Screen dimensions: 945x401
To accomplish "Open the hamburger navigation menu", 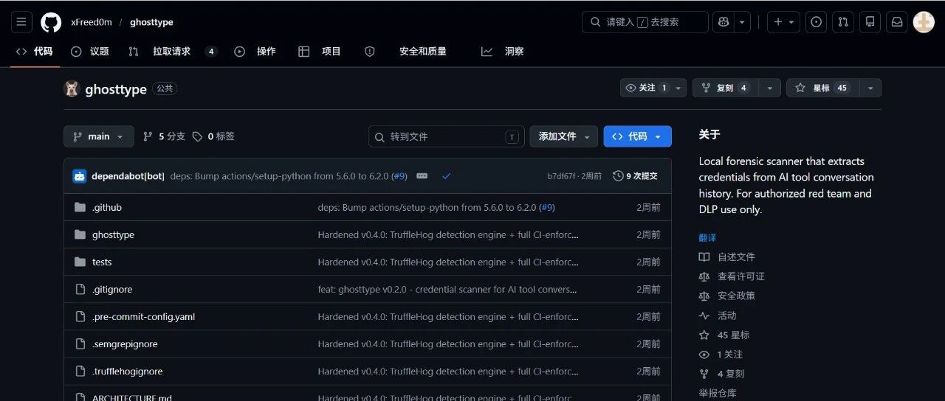I will [21, 22].
